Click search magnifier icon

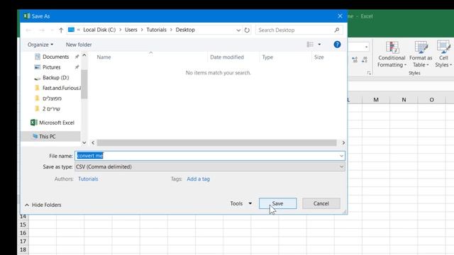(337, 30)
